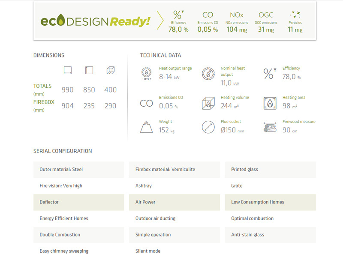Click the Technical Data CO icon
Screen dimensions: 343x257
click(146, 103)
